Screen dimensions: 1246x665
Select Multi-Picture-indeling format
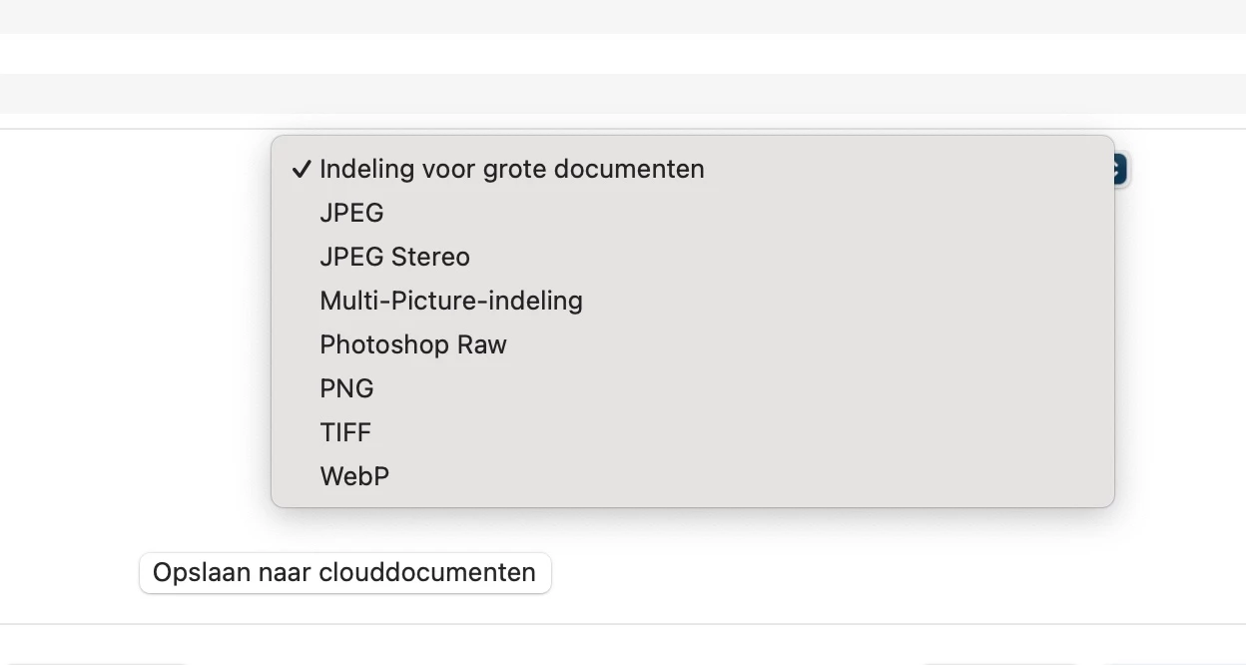coord(450,302)
